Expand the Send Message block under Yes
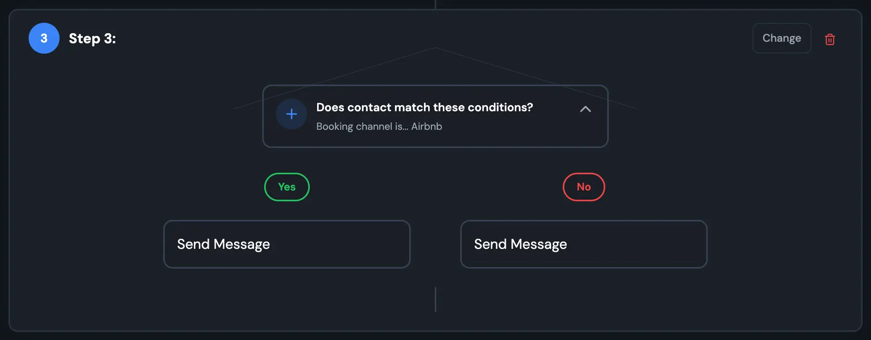Screen dimensions: 871x340 pyautogui.click(x=287, y=244)
